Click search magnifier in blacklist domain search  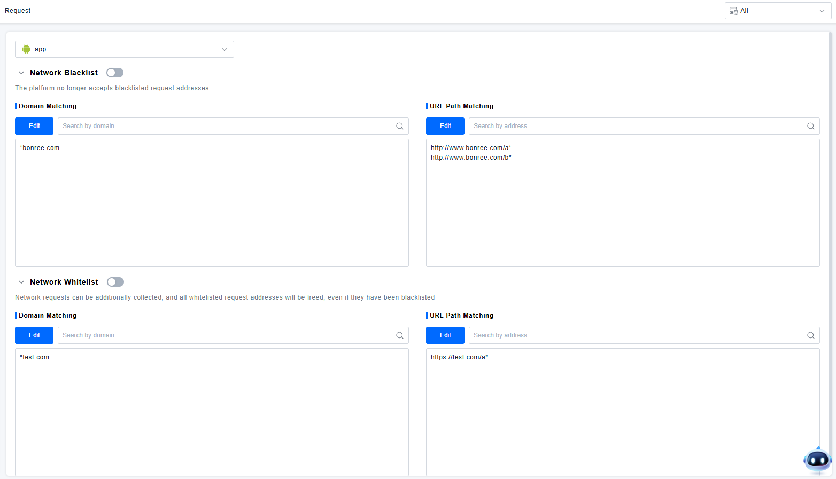point(399,126)
